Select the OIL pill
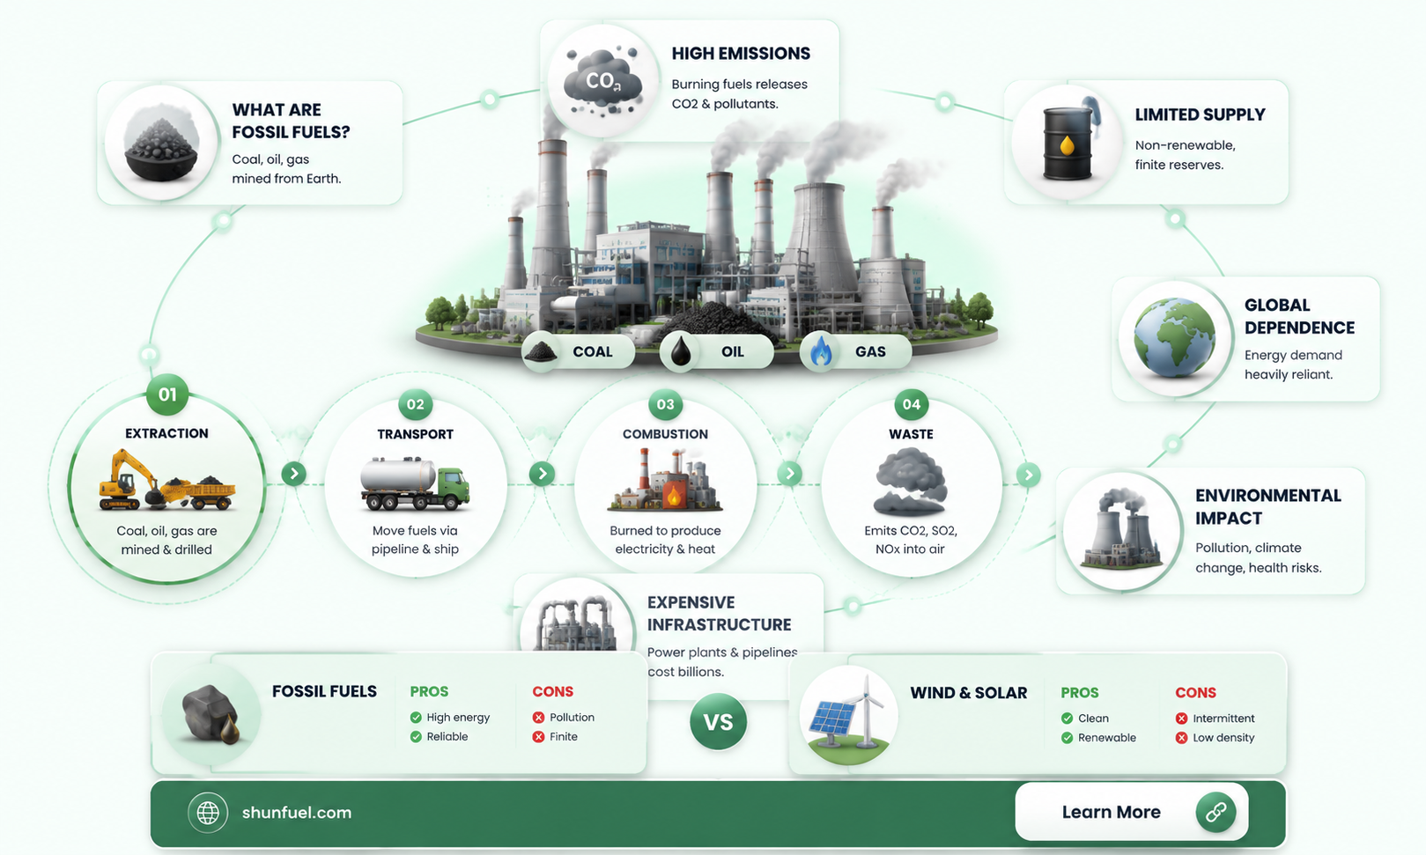The height and width of the screenshot is (855, 1426). [x=717, y=351]
